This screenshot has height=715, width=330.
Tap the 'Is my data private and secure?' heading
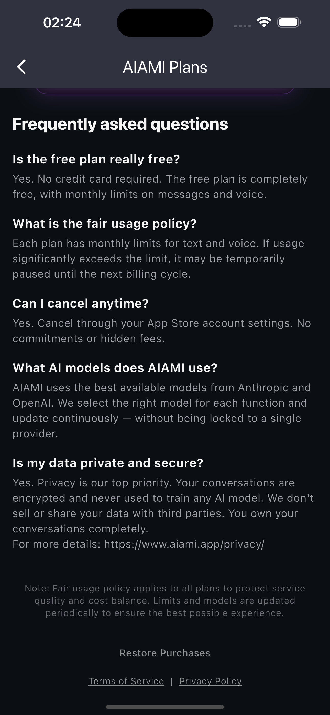coord(108,463)
